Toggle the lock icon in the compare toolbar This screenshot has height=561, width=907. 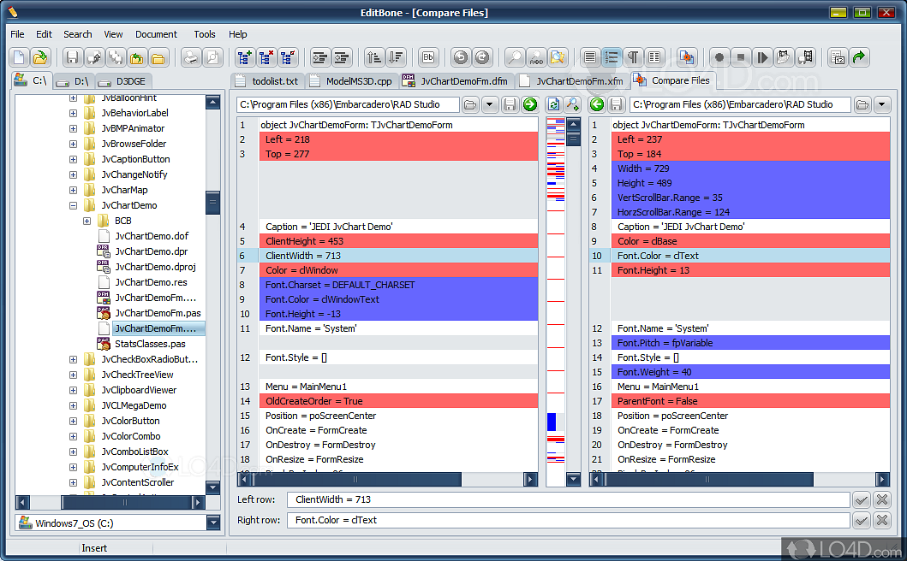click(x=575, y=103)
